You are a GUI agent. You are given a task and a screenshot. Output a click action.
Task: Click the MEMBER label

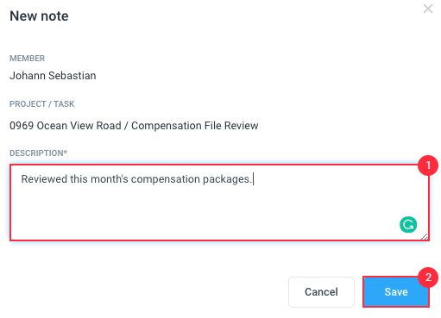click(x=28, y=59)
